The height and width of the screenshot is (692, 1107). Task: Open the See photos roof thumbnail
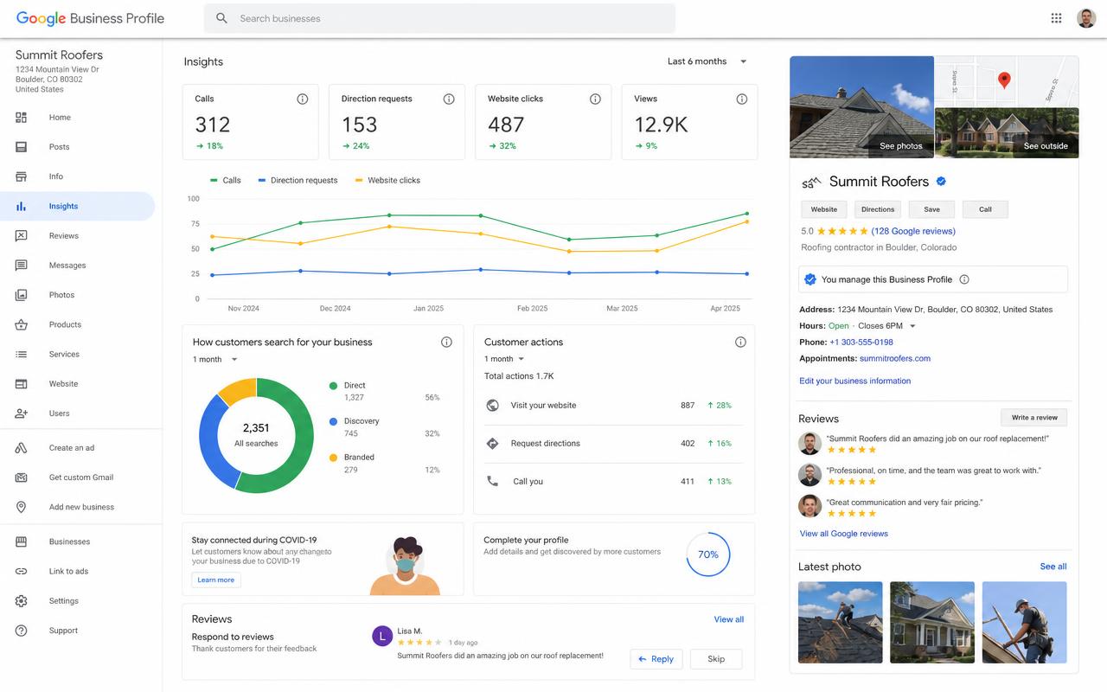(861, 106)
